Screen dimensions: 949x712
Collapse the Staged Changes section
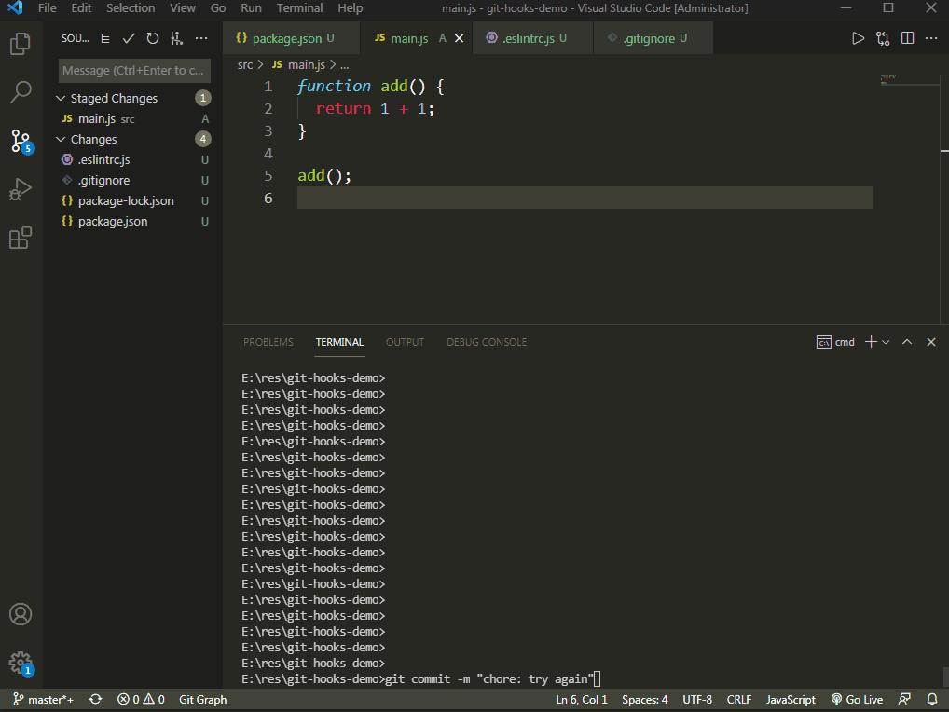click(x=61, y=98)
